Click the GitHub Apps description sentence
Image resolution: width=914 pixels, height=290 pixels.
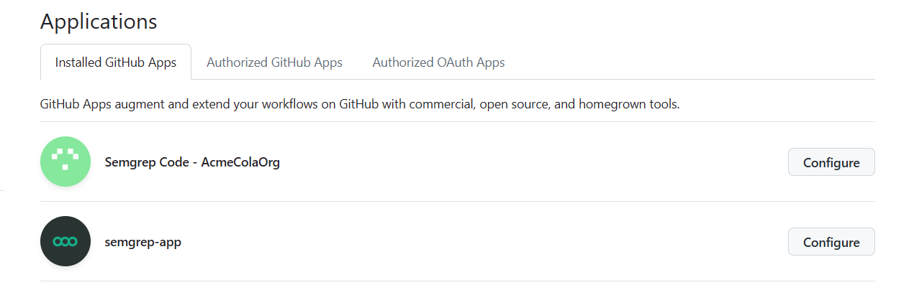pyautogui.click(x=360, y=104)
